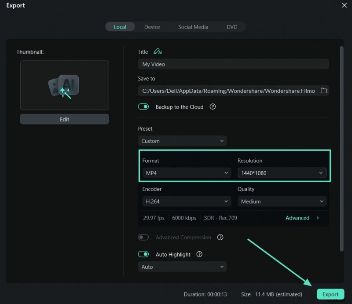
Task: Turn off Auto Highlight
Action: (143, 254)
